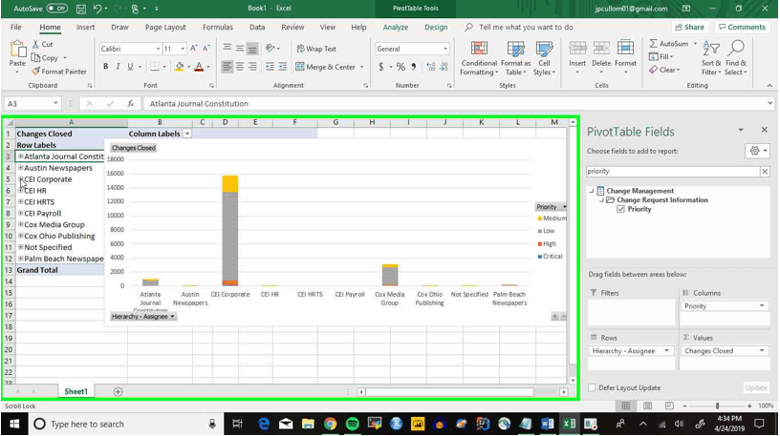The height and width of the screenshot is (436, 780).
Task: Toggle Bold formatting
Action: pos(105,67)
